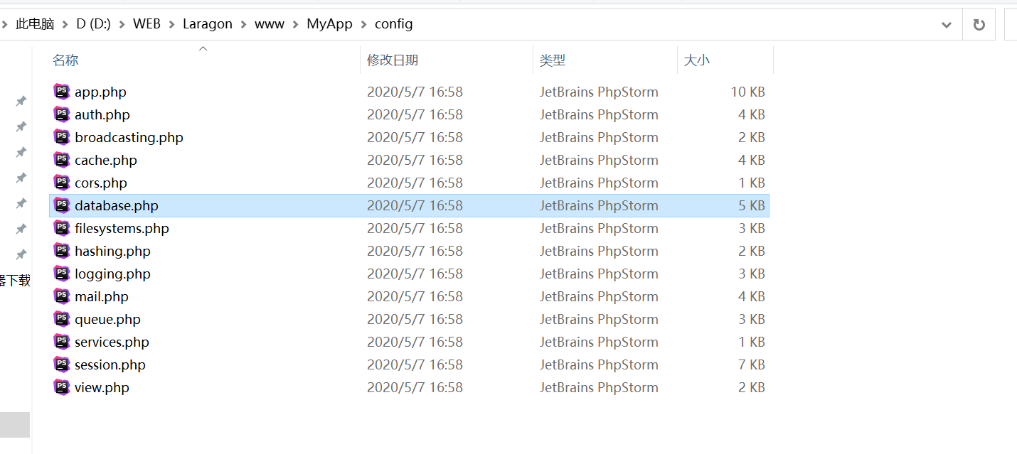
Task: Select the logging.php file name
Action: coord(112,274)
